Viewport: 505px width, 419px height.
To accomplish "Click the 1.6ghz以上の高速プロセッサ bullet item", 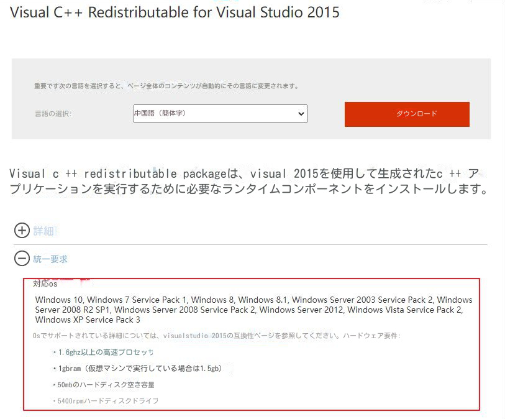I will tap(104, 352).
